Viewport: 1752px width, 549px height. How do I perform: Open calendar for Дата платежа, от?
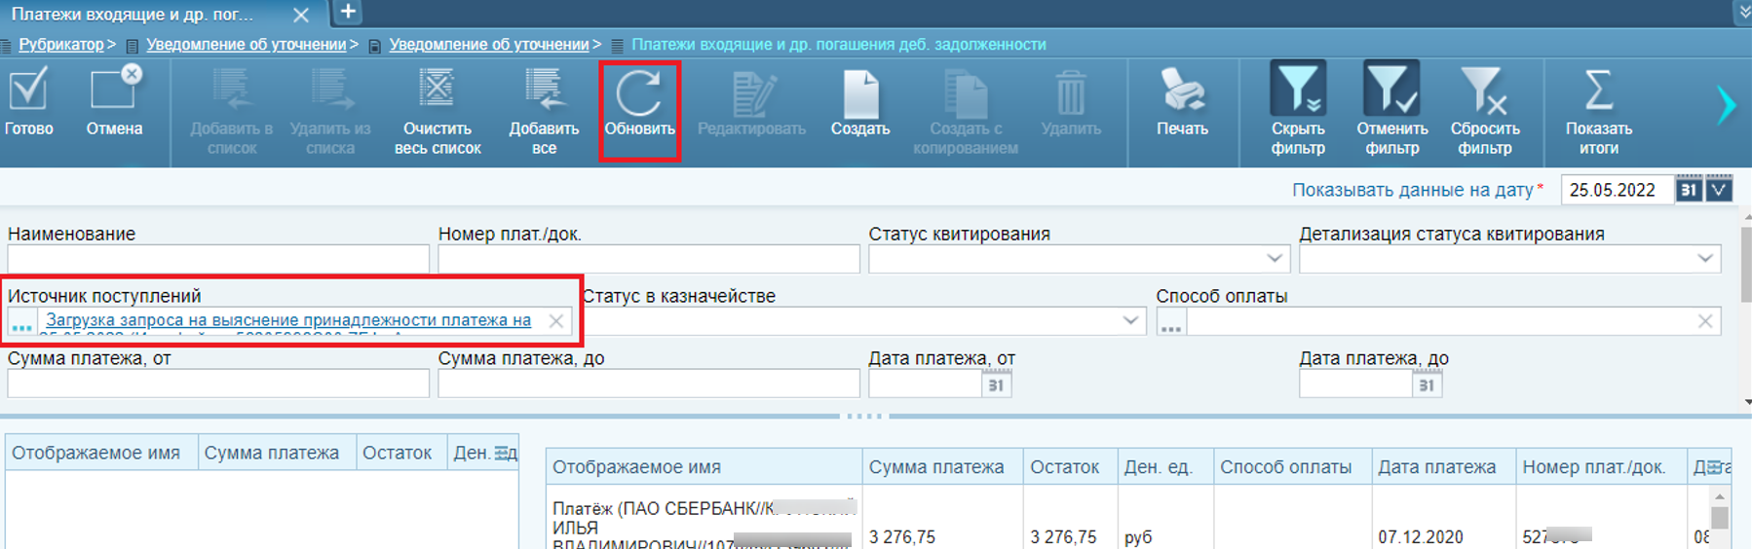[x=996, y=385]
